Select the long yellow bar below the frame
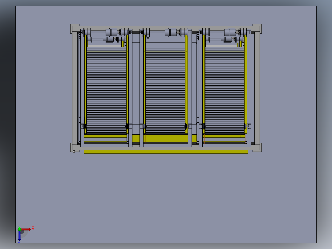Viewport: 332px width, 249px height. click(166, 152)
